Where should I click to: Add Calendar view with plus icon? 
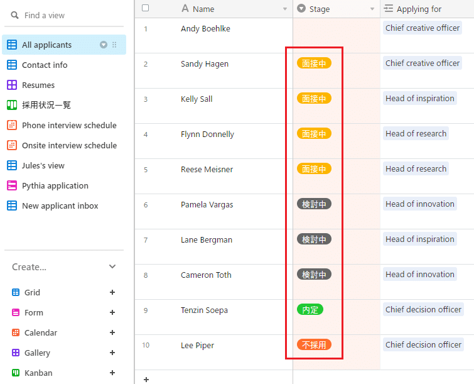pos(112,332)
